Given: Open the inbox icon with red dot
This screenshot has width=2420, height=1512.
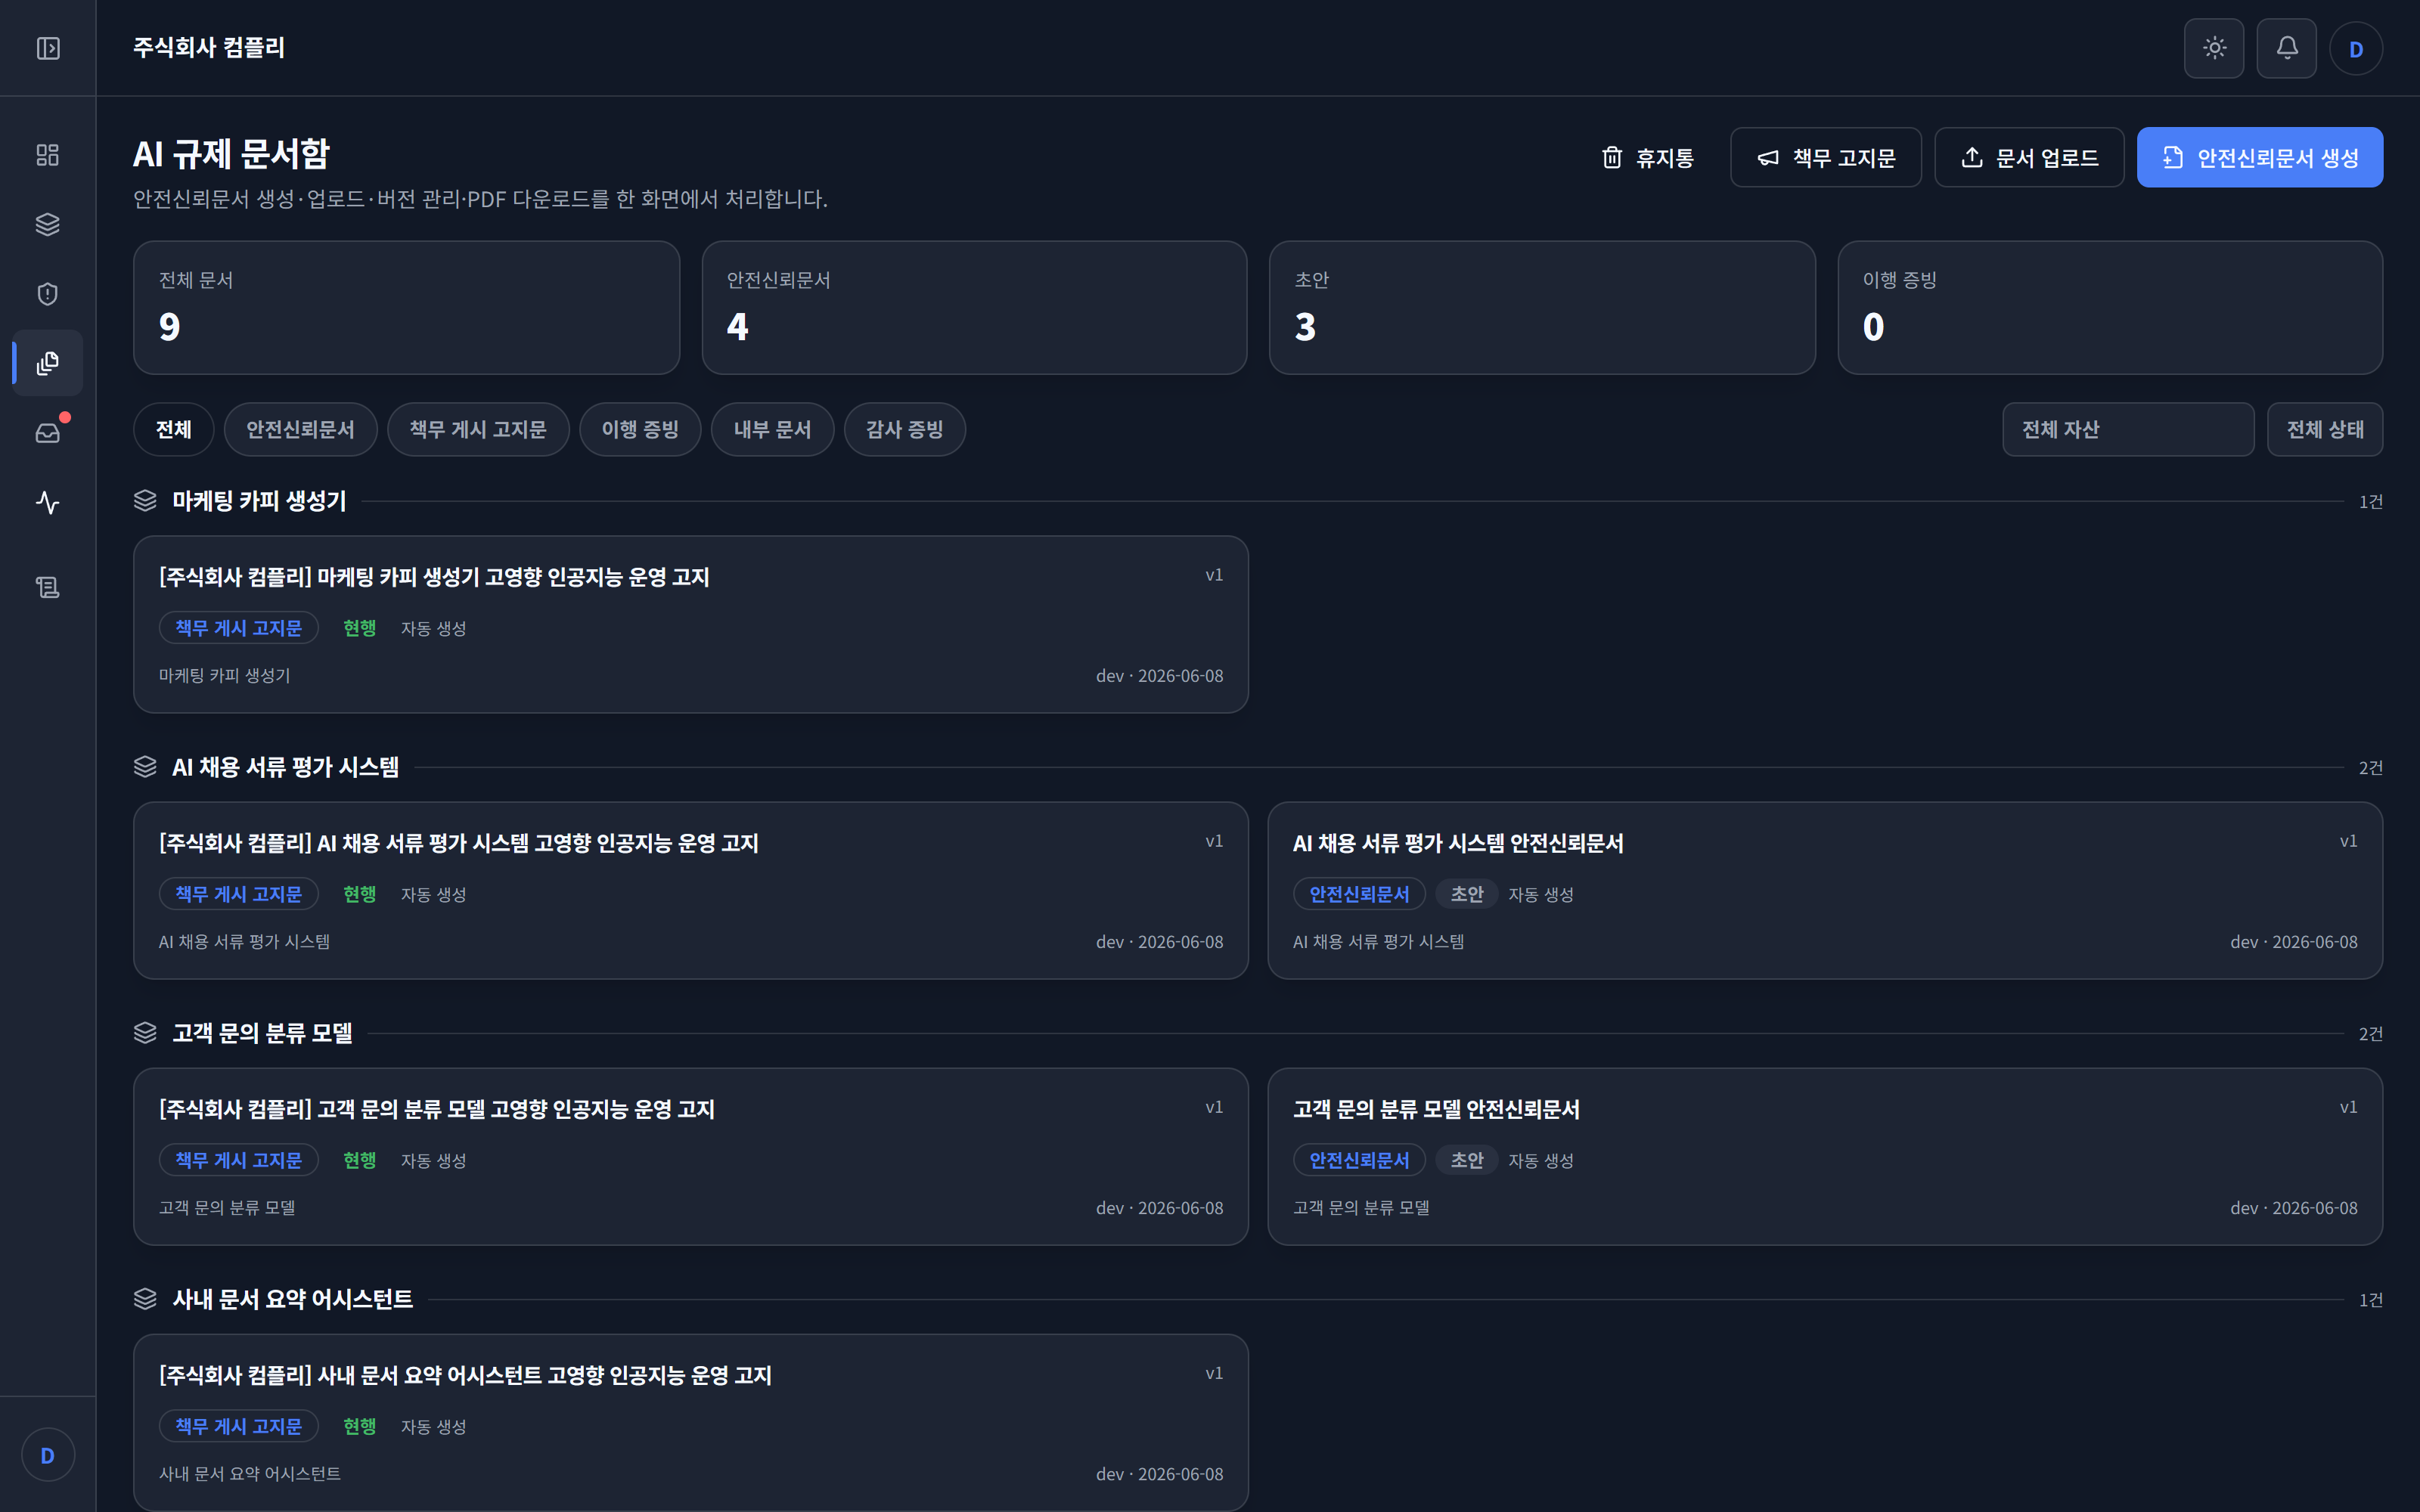Looking at the screenshot, I should (48, 433).
